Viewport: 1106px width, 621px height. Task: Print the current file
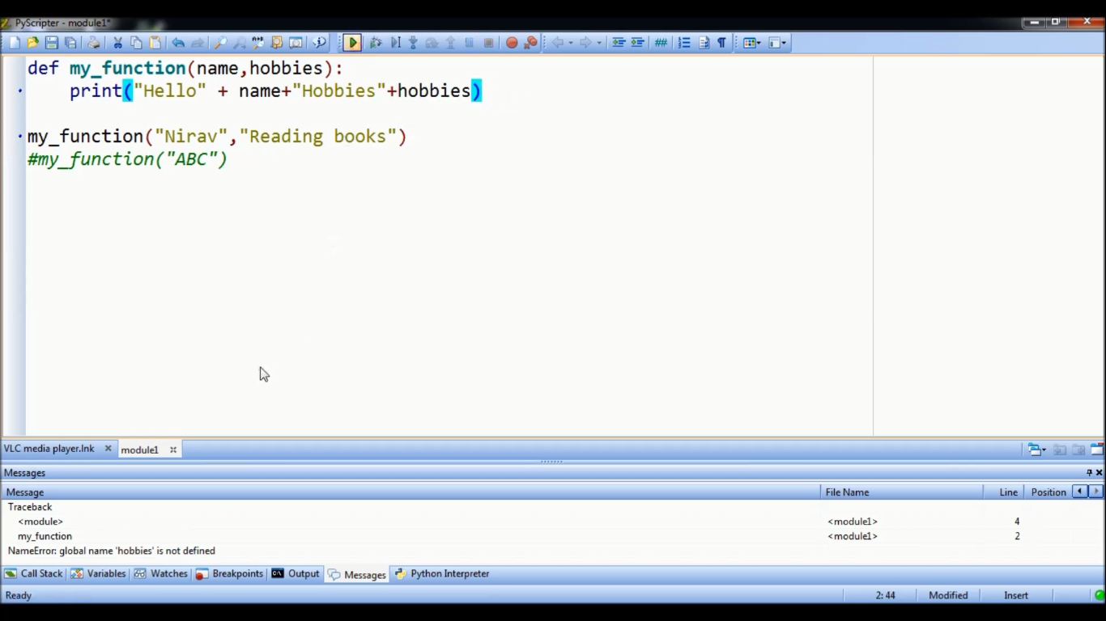coord(93,42)
